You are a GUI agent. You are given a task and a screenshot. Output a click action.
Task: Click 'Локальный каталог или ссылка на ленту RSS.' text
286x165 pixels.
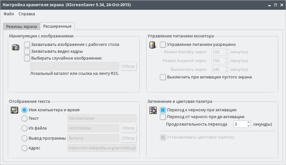point(75,74)
